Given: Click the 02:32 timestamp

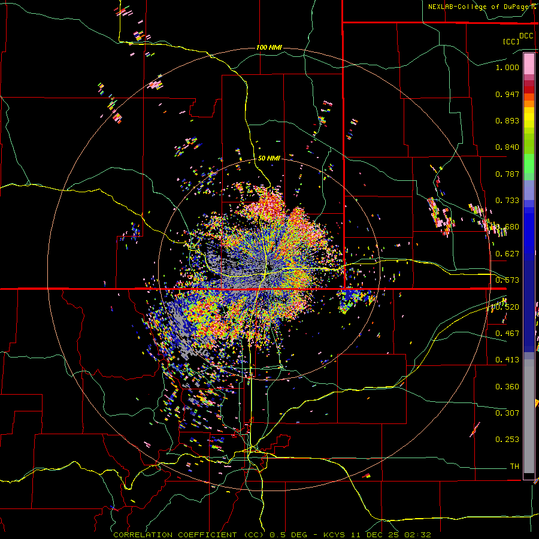Looking at the screenshot, I should [x=419, y=535].
